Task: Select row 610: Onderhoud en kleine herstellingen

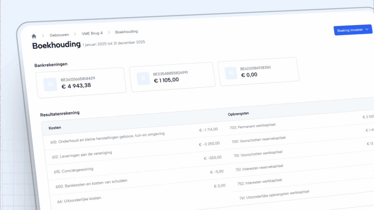Action: click(x=107, y=138)
